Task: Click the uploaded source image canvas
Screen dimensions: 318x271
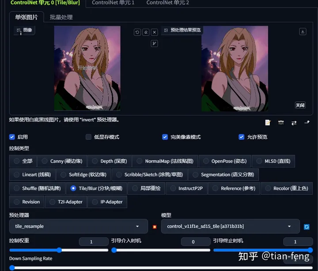Action: coord(87,68)
